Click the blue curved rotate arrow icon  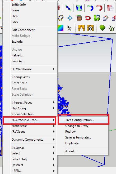[90, 8]
